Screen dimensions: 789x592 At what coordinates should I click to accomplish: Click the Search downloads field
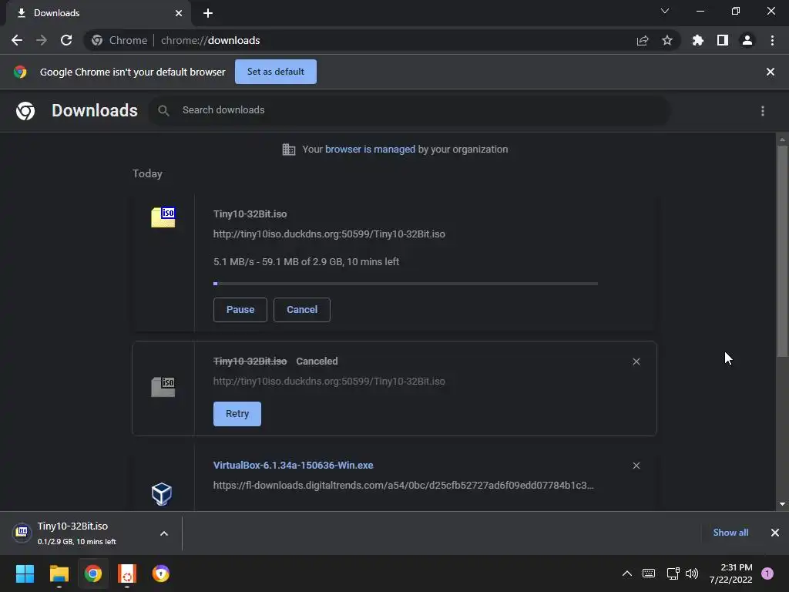coord(408,110)
